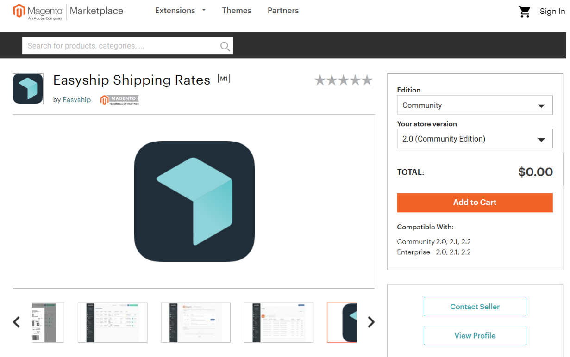The image size is (570, 357).
Task: Click the Magento Marketplace logo
Action: tap(68, 12)
